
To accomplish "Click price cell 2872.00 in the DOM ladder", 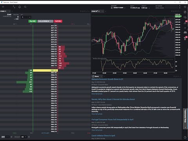I will click(54, 26).
